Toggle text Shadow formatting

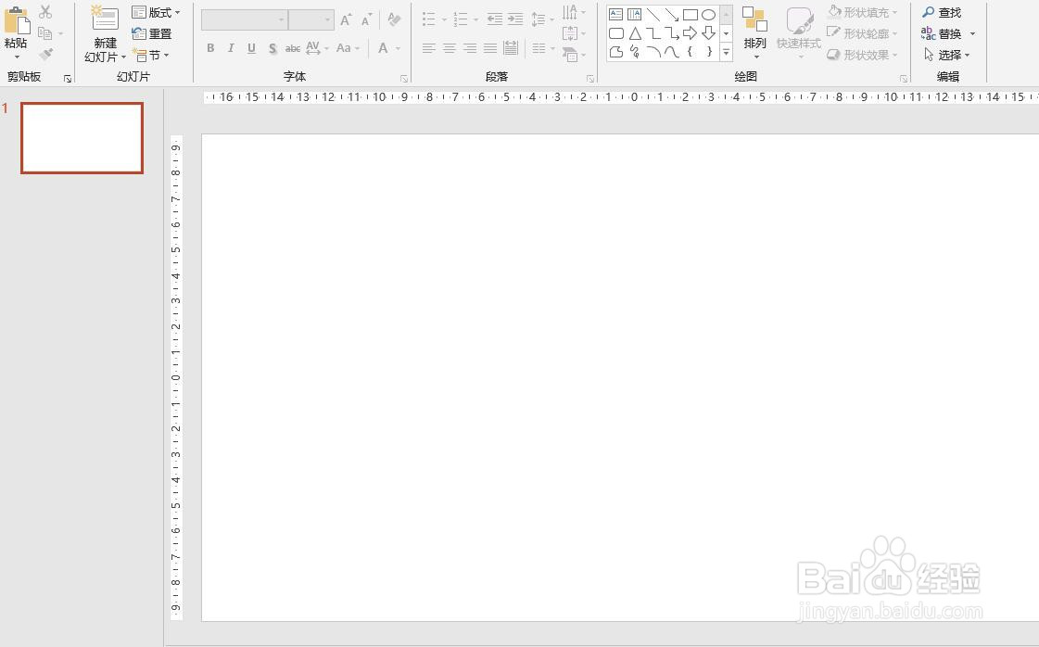click(272, 47)
